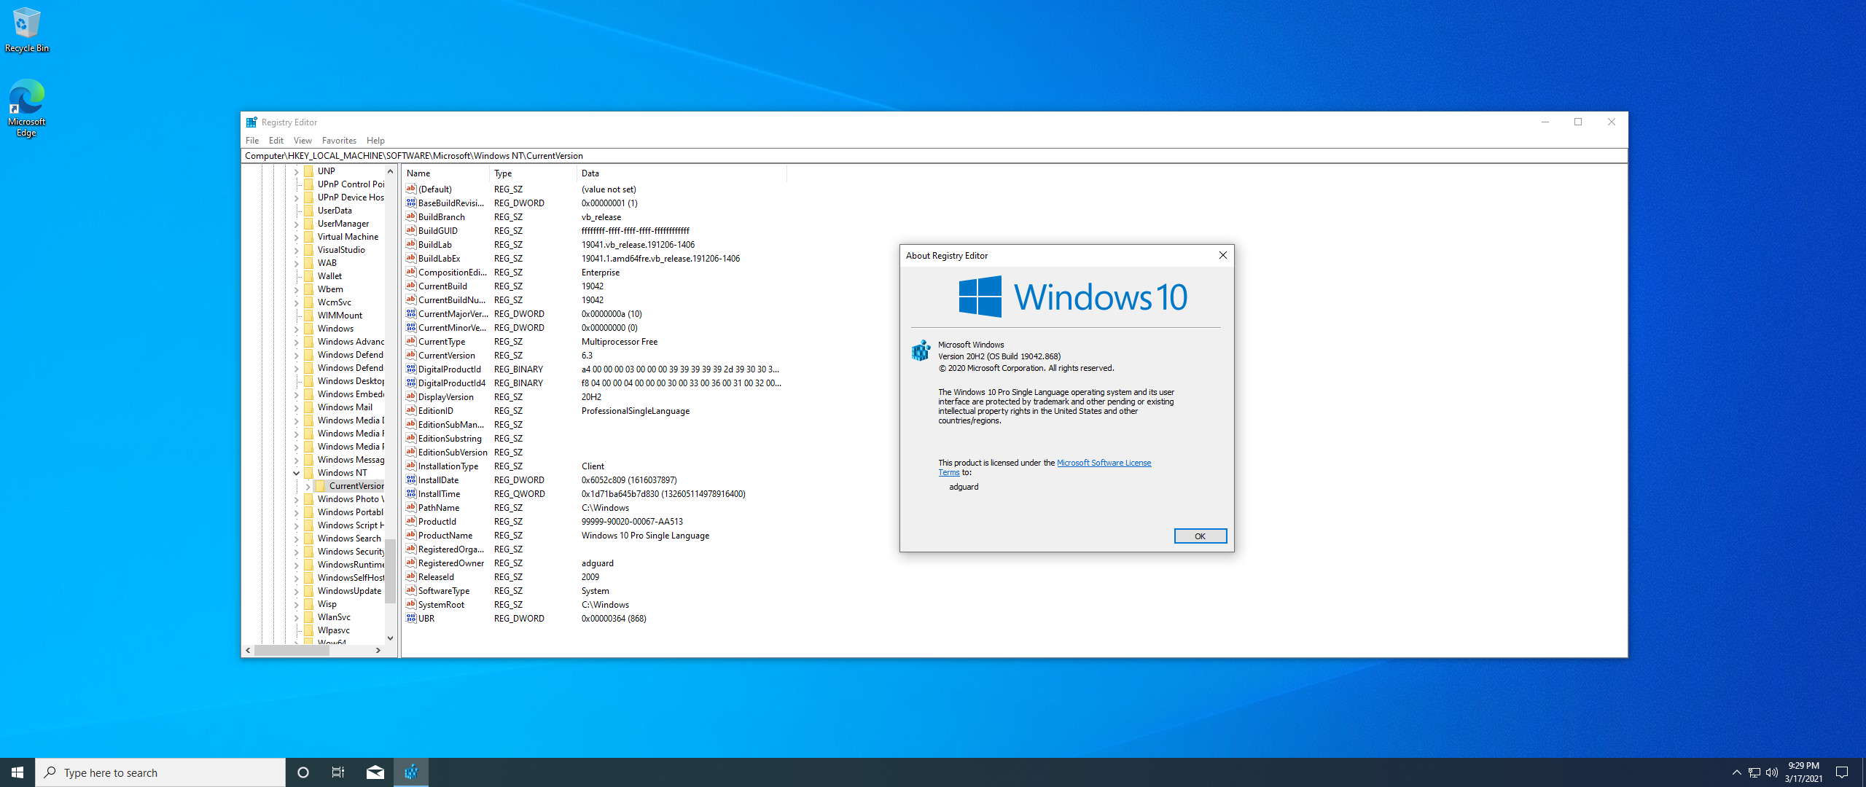This screenshot has width=1866, height=787.
Task: Click the registry path address bar
Action: coord(934,156)
